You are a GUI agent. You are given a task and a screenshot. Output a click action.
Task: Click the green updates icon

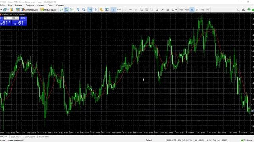click(x=249, y=10)
